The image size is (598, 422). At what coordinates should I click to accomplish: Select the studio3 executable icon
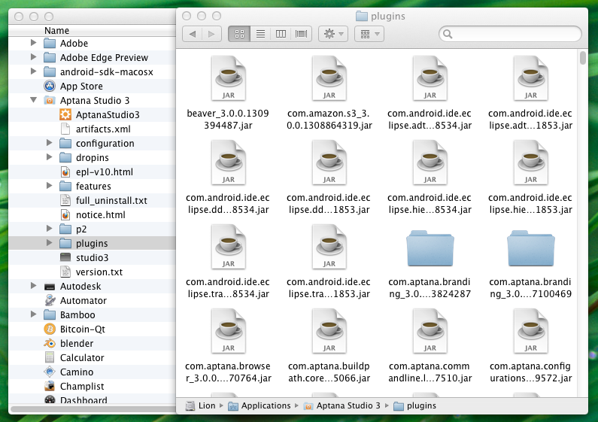coord(65,257)
